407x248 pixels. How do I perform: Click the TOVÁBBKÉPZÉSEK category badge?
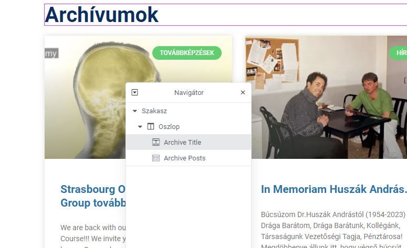(187, 53)
